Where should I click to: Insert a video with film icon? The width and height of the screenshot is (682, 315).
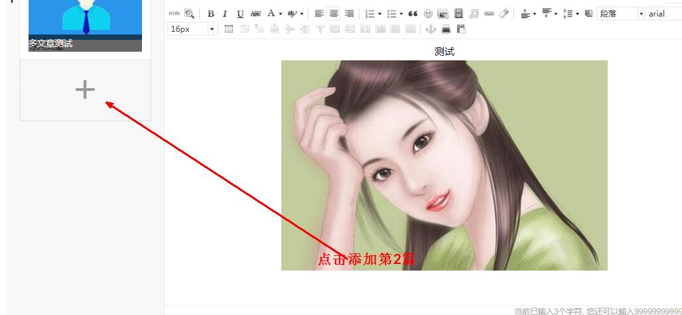click(458, 13)
